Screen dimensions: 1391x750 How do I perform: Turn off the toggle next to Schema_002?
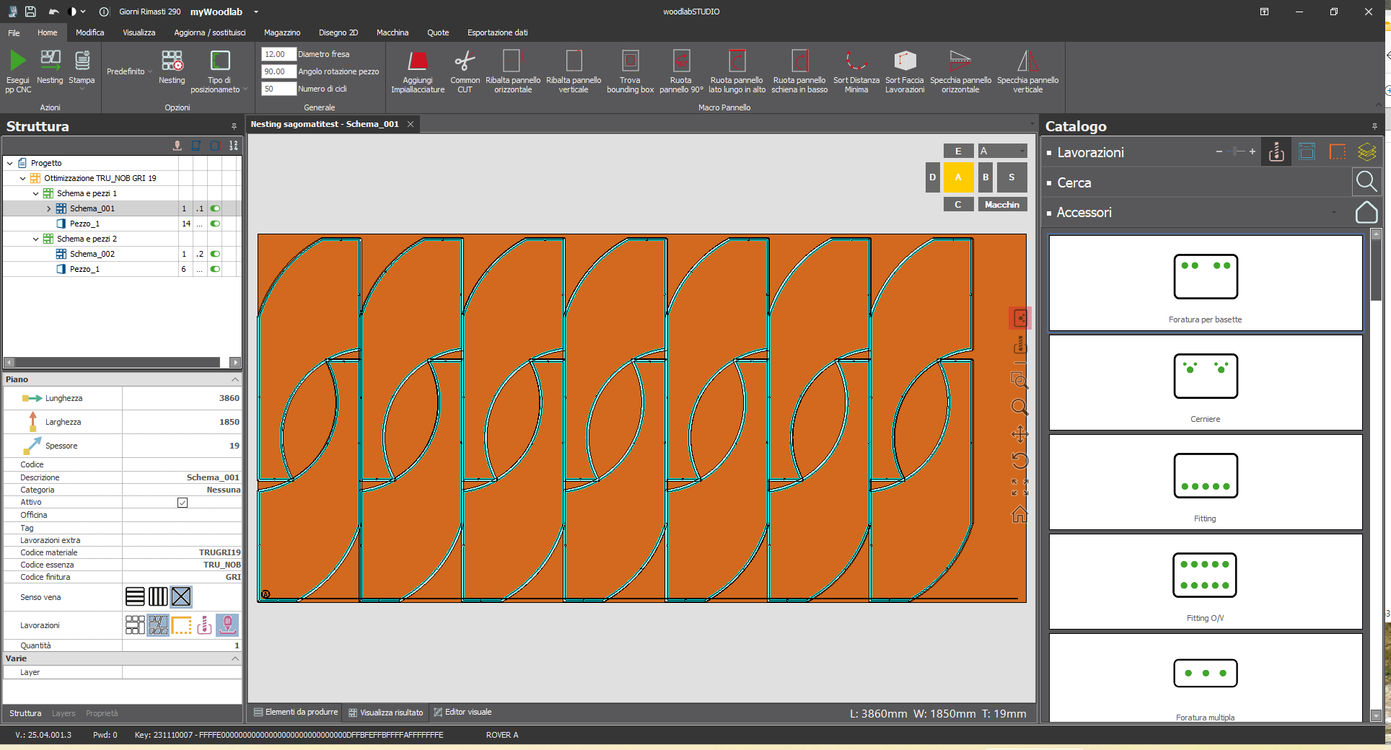click(x=215, y=254)
